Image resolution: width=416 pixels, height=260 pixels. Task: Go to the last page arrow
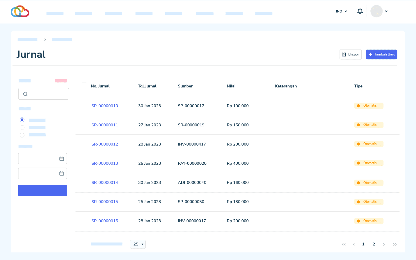[x=395, y=244]
